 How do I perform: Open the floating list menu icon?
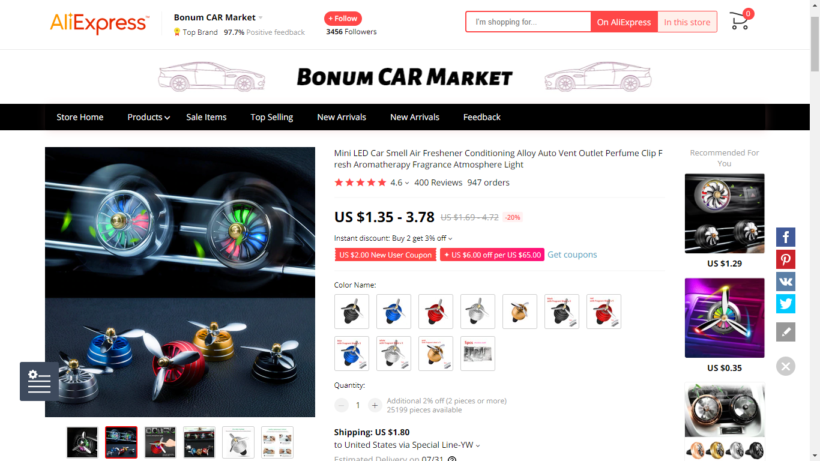[39, 381]
